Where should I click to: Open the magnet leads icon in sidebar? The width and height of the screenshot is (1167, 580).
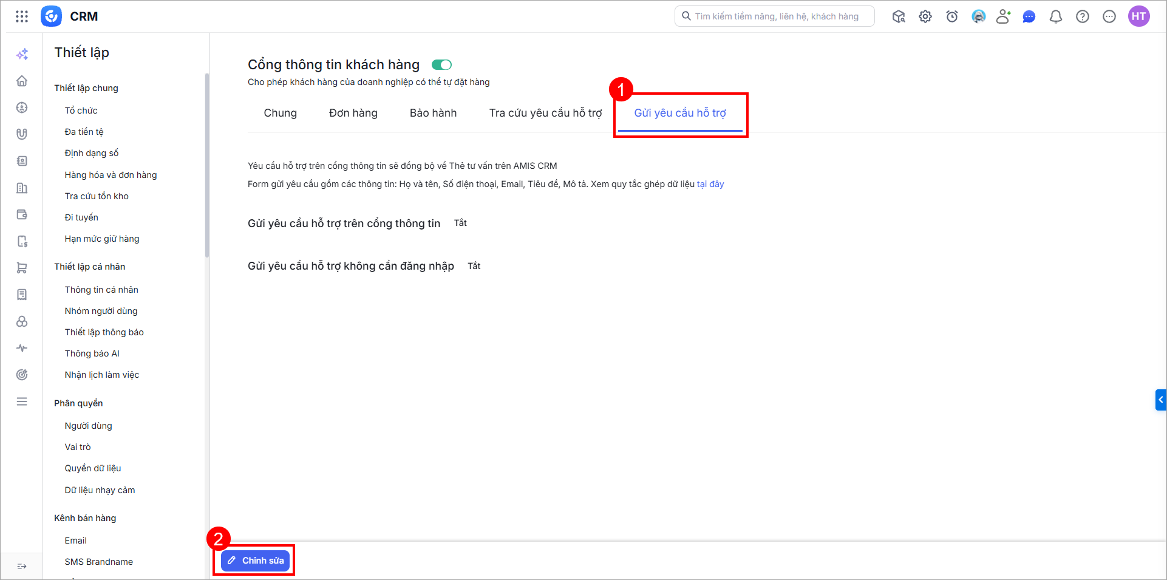coord(22,134)
